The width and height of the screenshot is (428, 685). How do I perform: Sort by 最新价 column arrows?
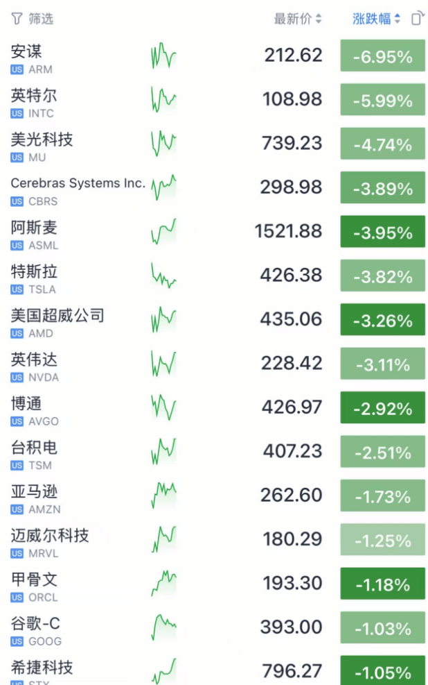coord(319,19)
